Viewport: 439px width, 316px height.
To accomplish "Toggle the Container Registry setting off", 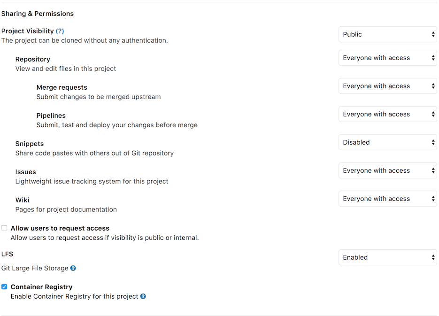I will (4, 286).
